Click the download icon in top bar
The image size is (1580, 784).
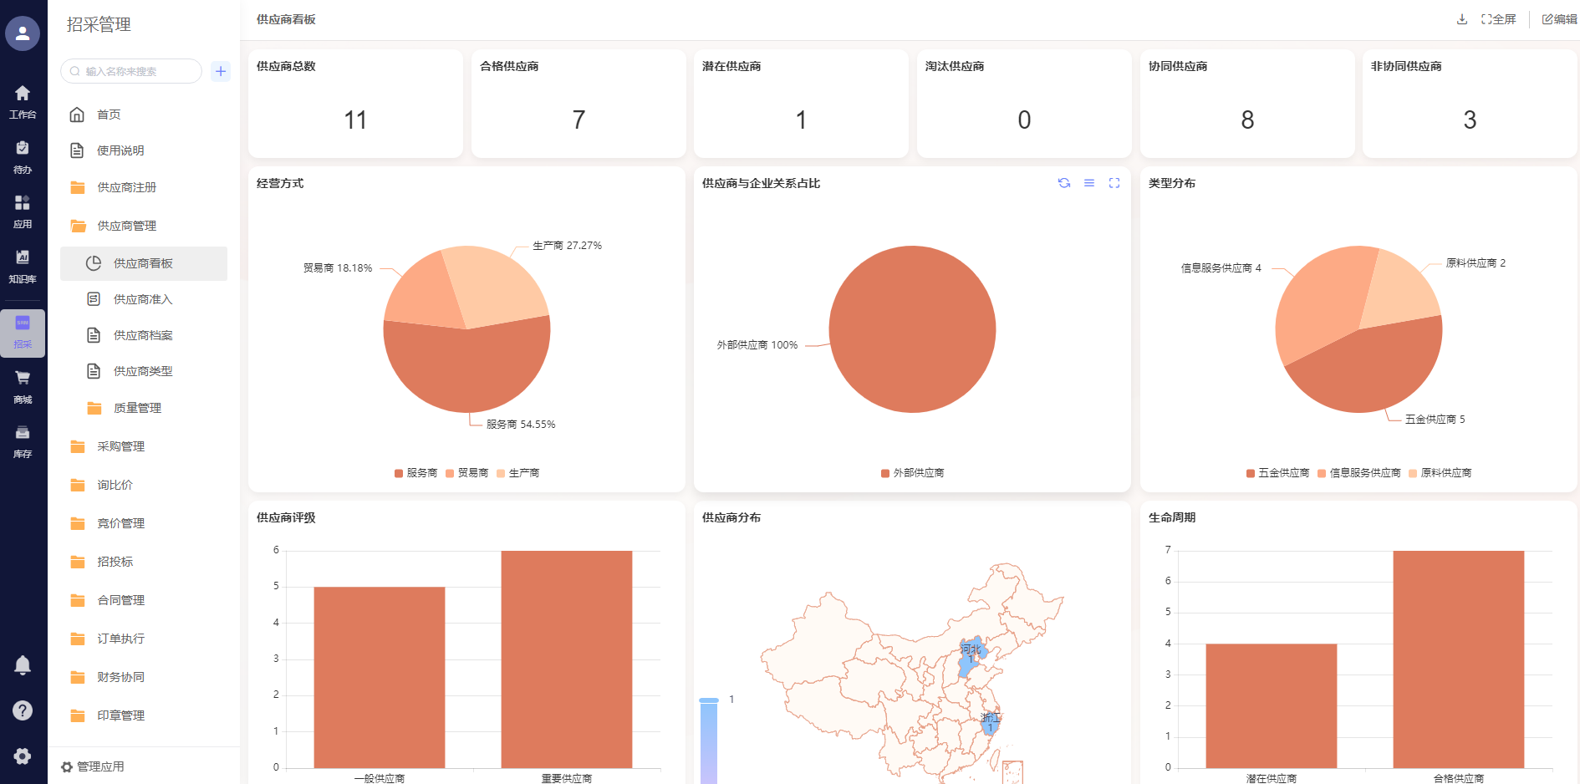point(1461,19)
